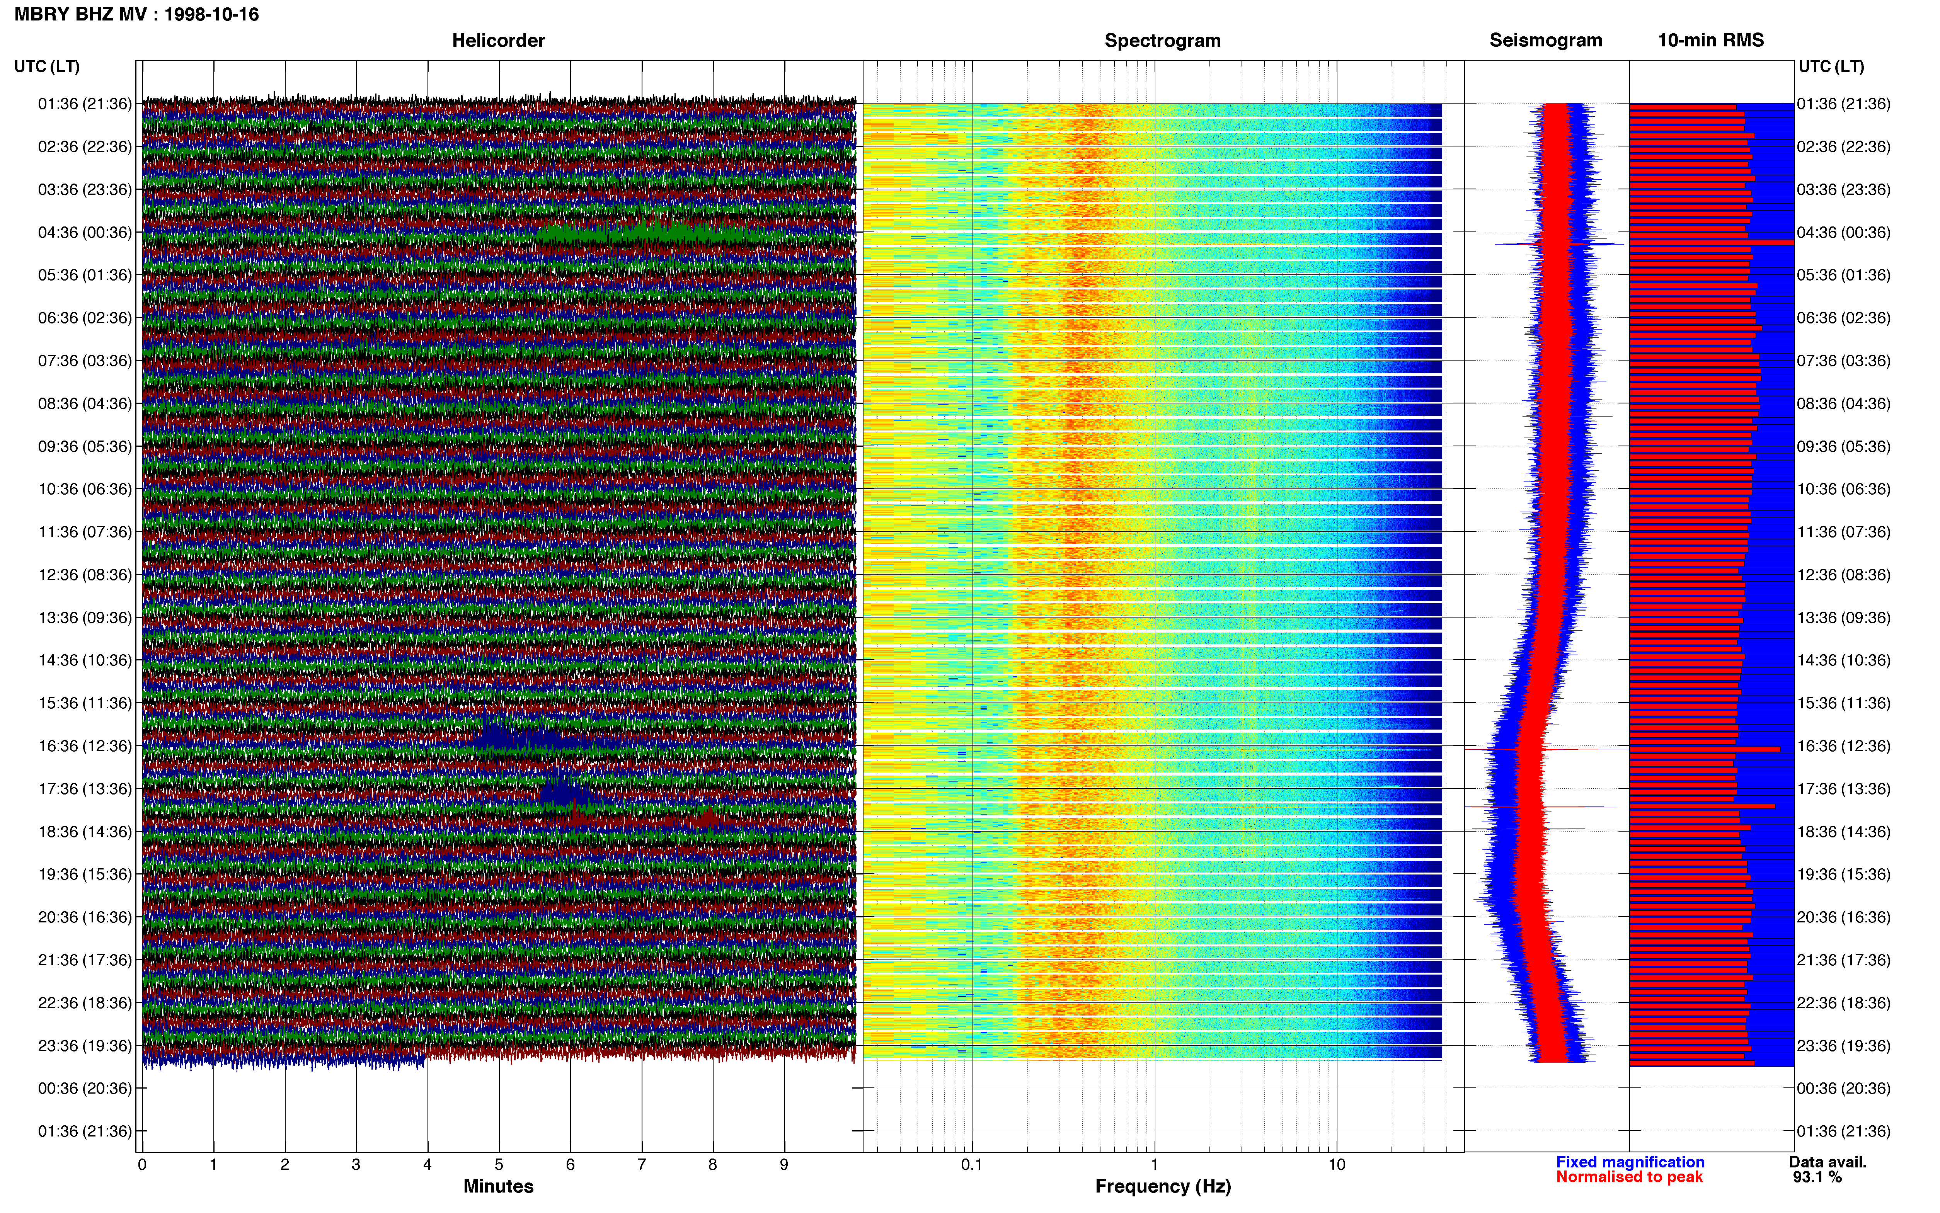Click "05:36 (01:36)" on the RMS time axis
The height and width of the screenshot is (1213, 1940).
pos(1844,275)
